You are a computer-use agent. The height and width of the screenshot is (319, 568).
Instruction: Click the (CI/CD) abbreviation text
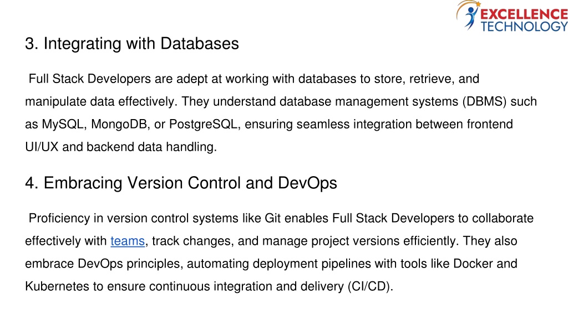tap(370, 286)
